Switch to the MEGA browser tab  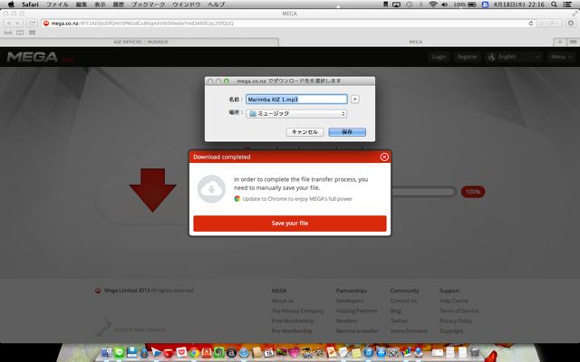[415, 42]
